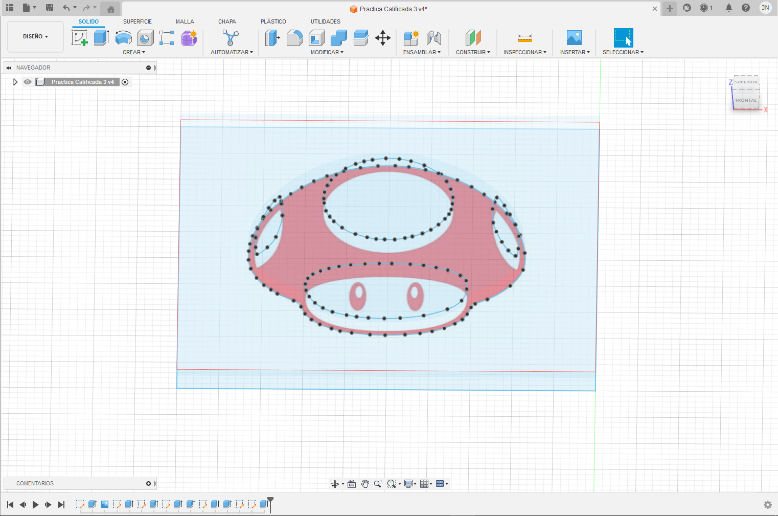Save the document with the disk icon
Screen dimensions: 778x516
pos(50,8)
